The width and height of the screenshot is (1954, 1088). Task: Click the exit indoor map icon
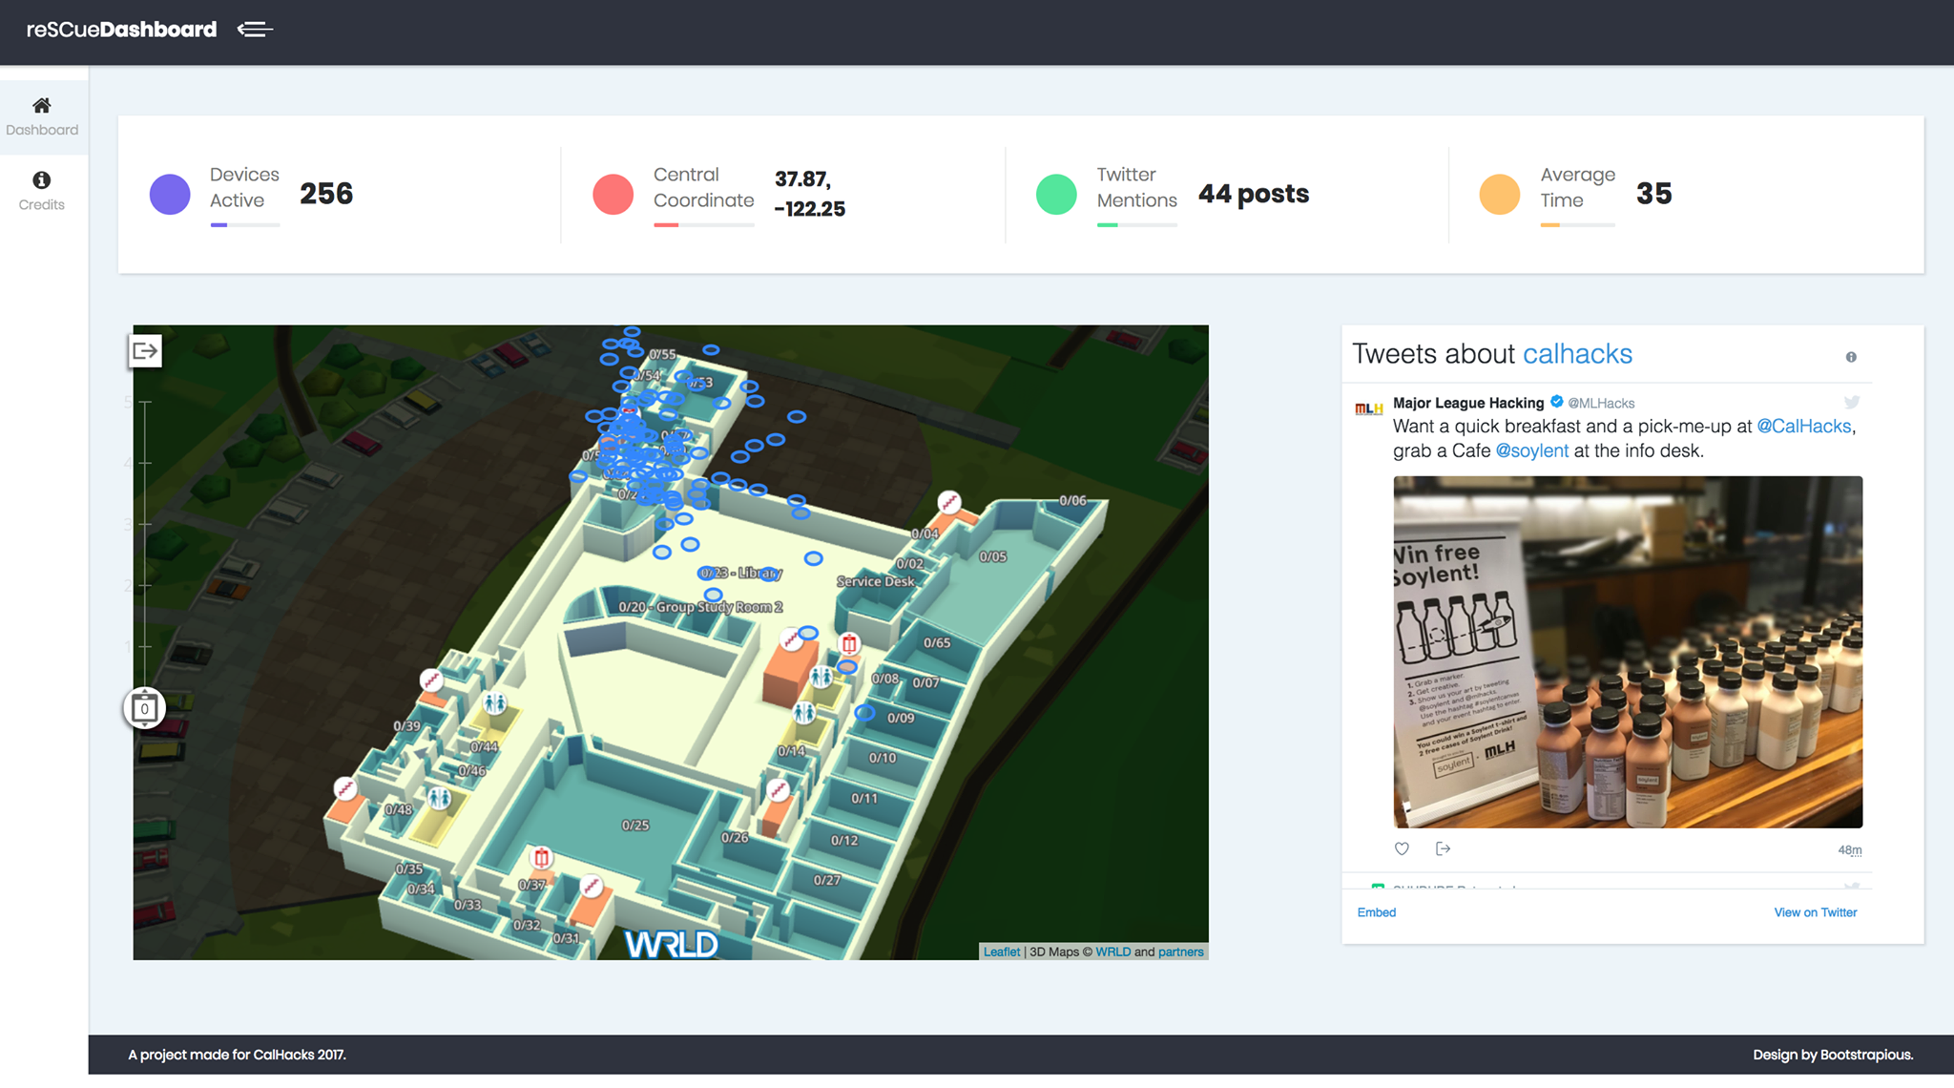145,351
